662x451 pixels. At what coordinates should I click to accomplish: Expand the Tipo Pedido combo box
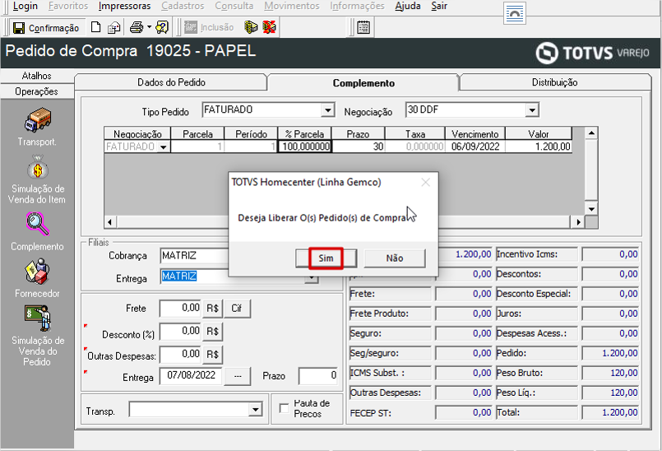327,110
